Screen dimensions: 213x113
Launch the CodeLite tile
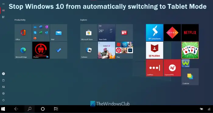190,76
